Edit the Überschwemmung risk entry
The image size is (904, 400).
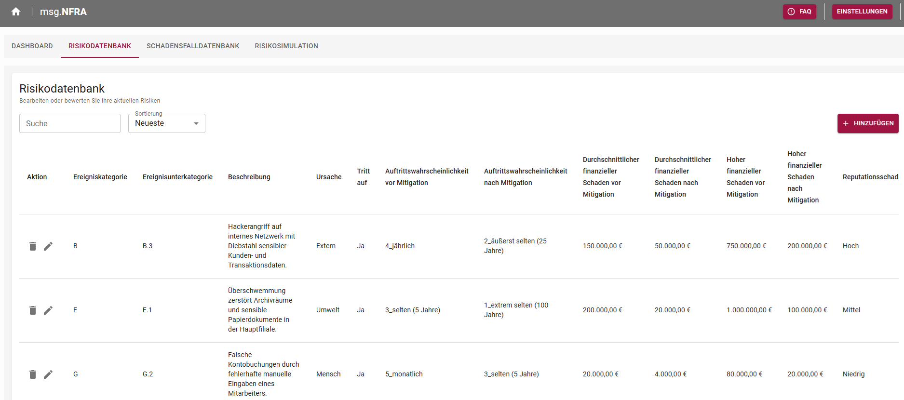click(48, 310)
